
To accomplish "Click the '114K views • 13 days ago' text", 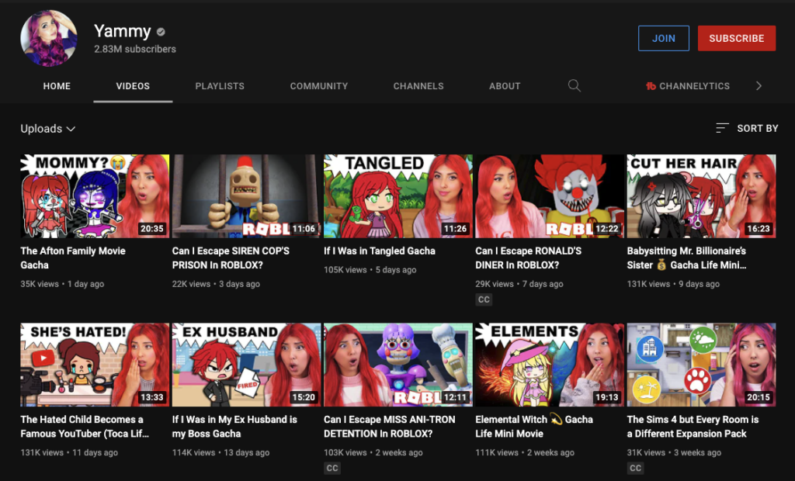I will (220, 452).
